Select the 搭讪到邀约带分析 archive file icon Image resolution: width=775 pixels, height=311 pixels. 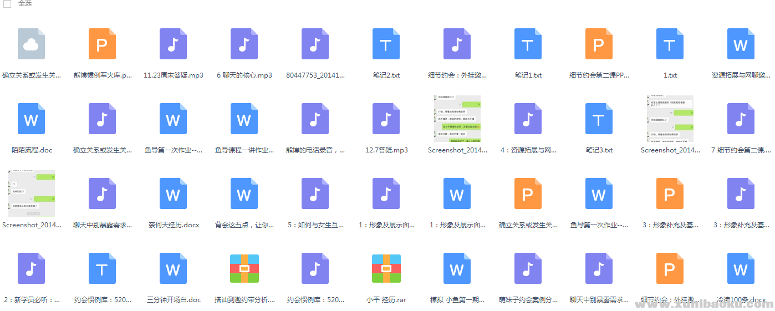point(244,268)
